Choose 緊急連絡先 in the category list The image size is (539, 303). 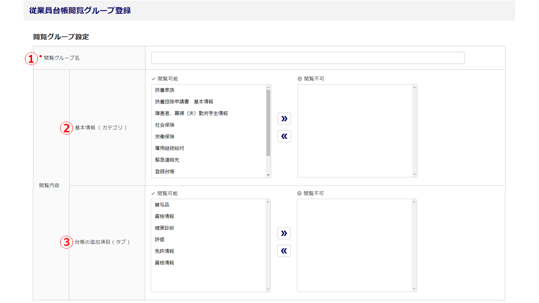tap(167, 160)
